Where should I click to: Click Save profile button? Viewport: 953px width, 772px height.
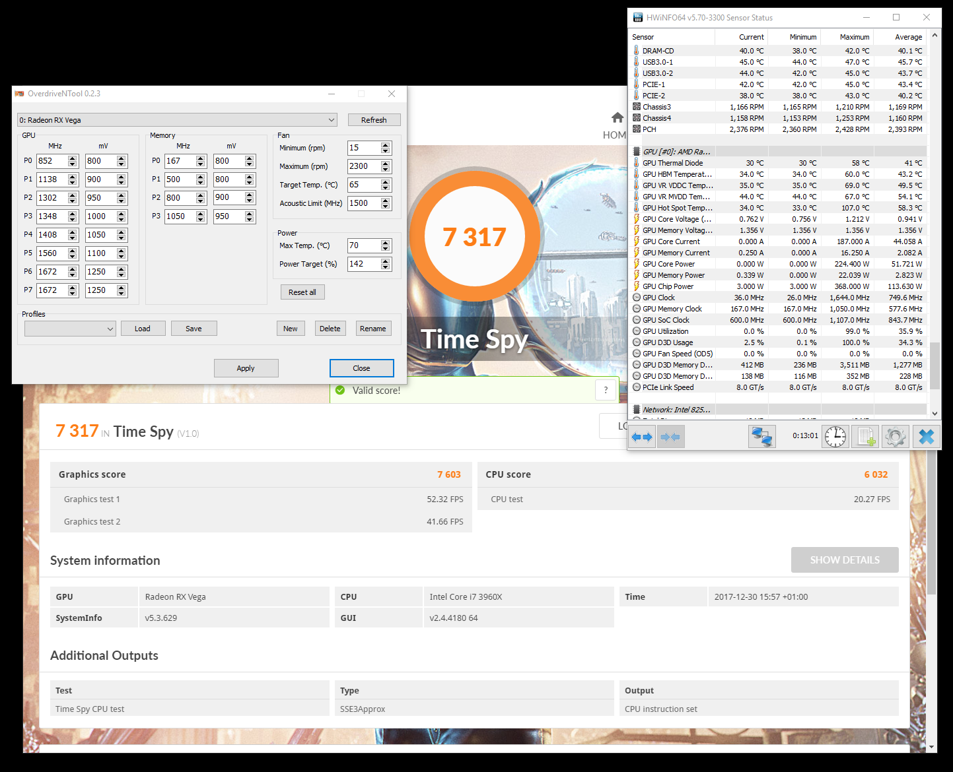[x=194, y=329]
